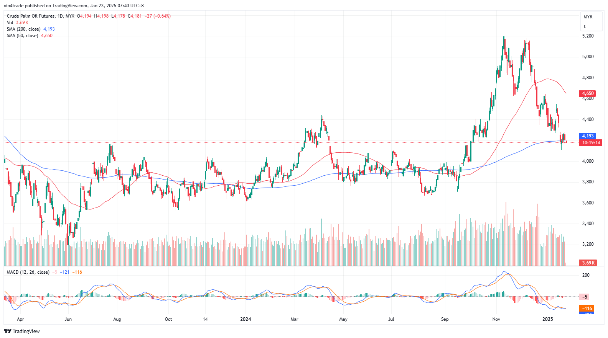This screenshot has height=338, width=608.
Task: Click the orange -116 MACD signal tag
Action: tap(587, 309)
